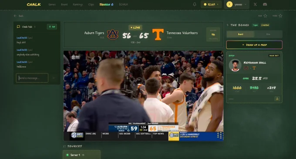The height and width of the screenshot is (159, 296).
Task: Focus the Send a message field
Action: [32, 78]
